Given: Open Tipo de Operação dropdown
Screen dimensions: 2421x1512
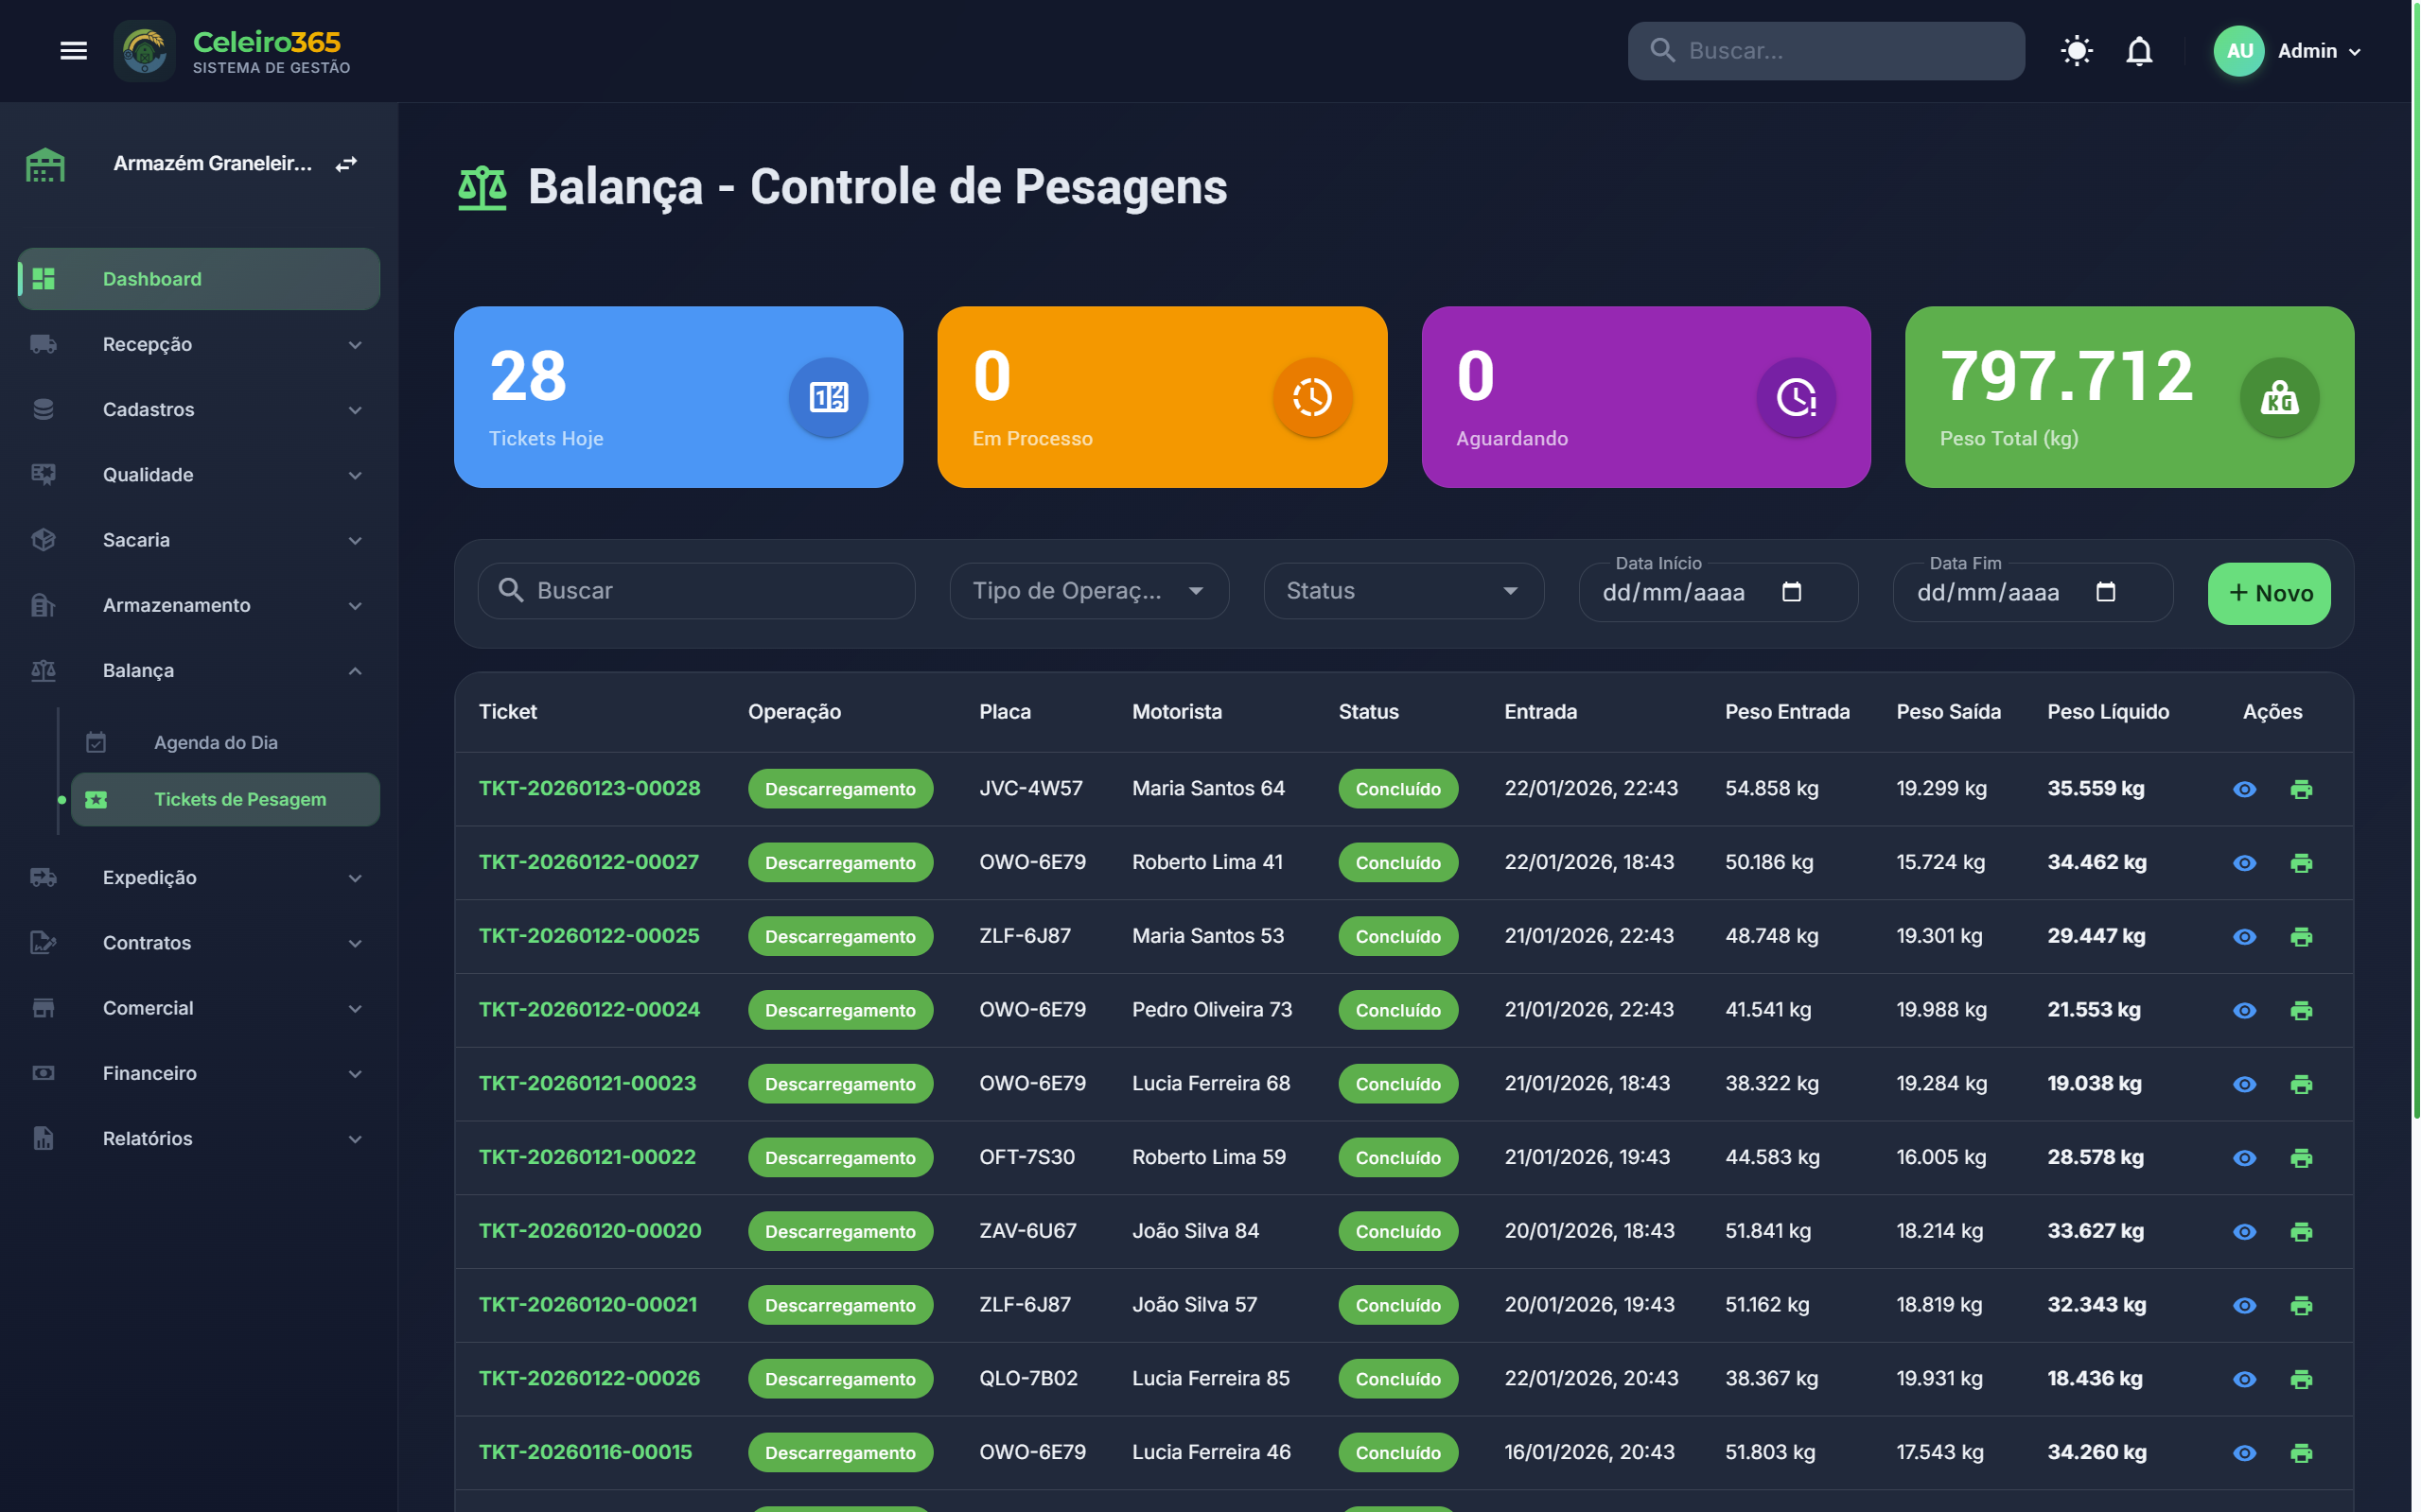Looking at the screenshot, I should pyautogui.click(x=1088, y=591).
